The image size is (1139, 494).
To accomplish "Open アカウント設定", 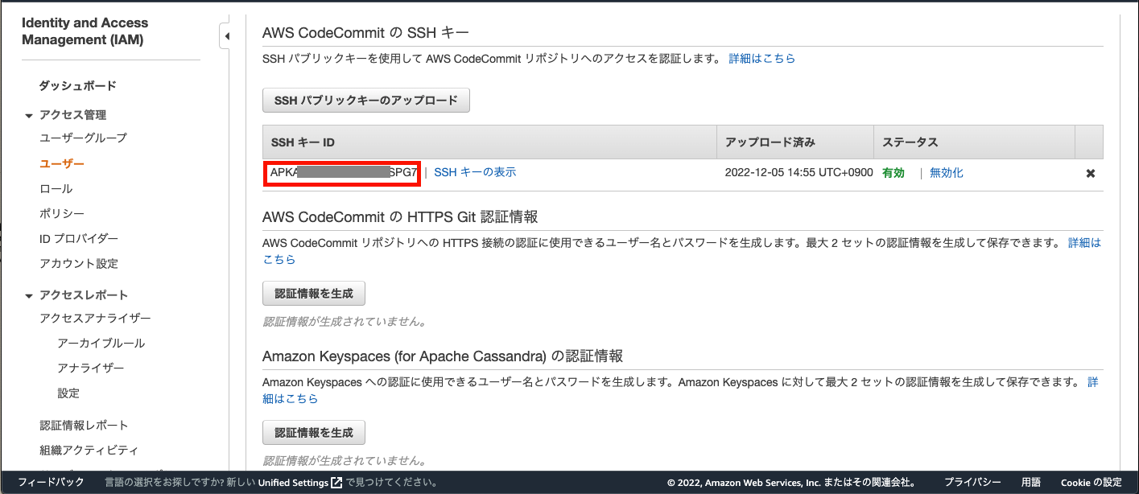I will (x=79, y=263).
